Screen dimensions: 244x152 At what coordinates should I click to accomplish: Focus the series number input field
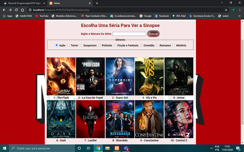click(129, 34)
